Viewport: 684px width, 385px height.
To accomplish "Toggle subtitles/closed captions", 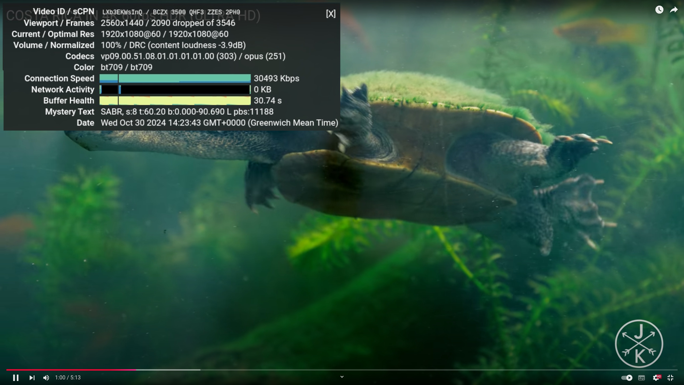I will click(642, 378).
